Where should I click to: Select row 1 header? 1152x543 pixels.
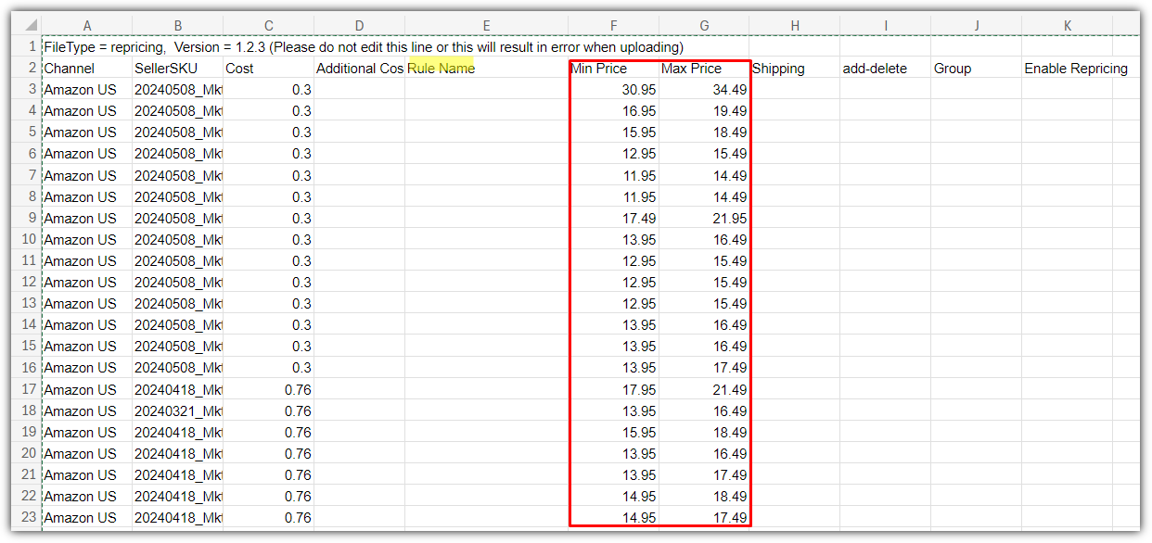pos(27,46)
